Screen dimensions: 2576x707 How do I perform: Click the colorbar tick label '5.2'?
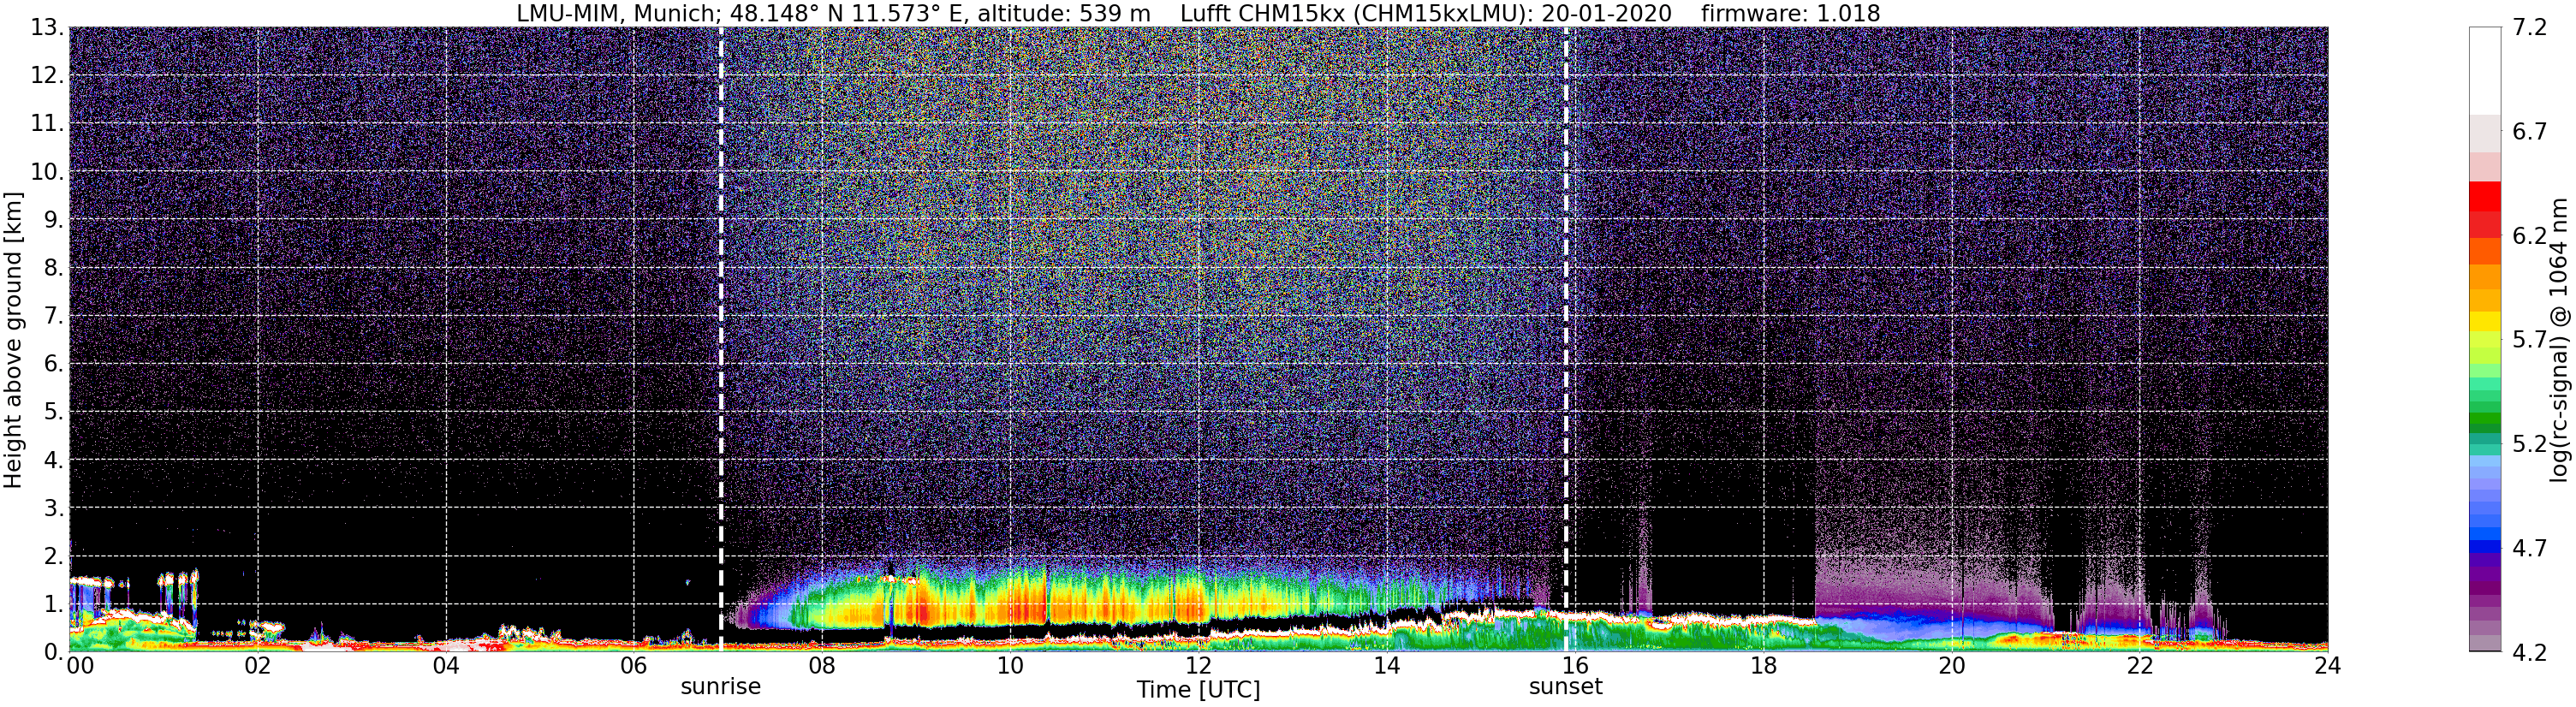click(x=2529, y=444)
